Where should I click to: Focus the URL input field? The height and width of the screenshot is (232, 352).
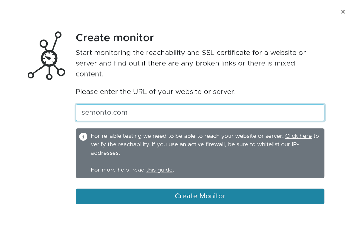[200, 113]
